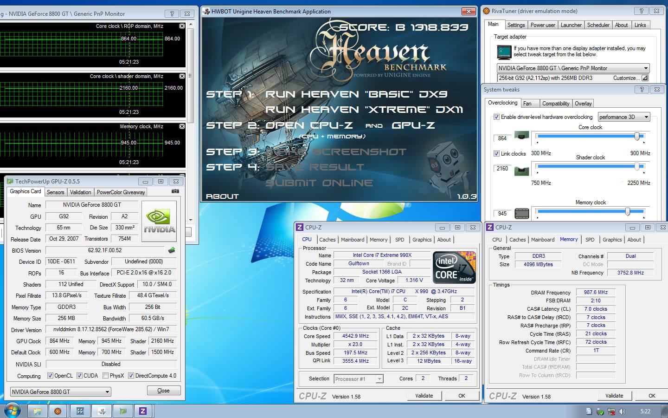
Task: Click the Memory clock slider handle
Action: (627, 211)
